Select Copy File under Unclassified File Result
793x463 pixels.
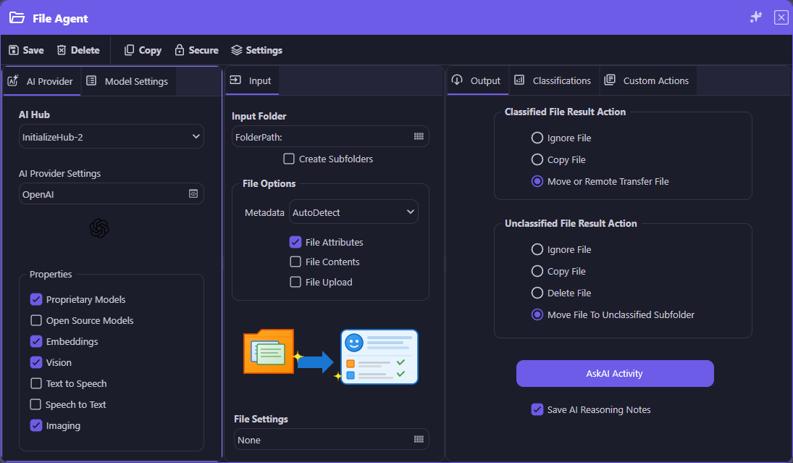(x=537, y=271)
